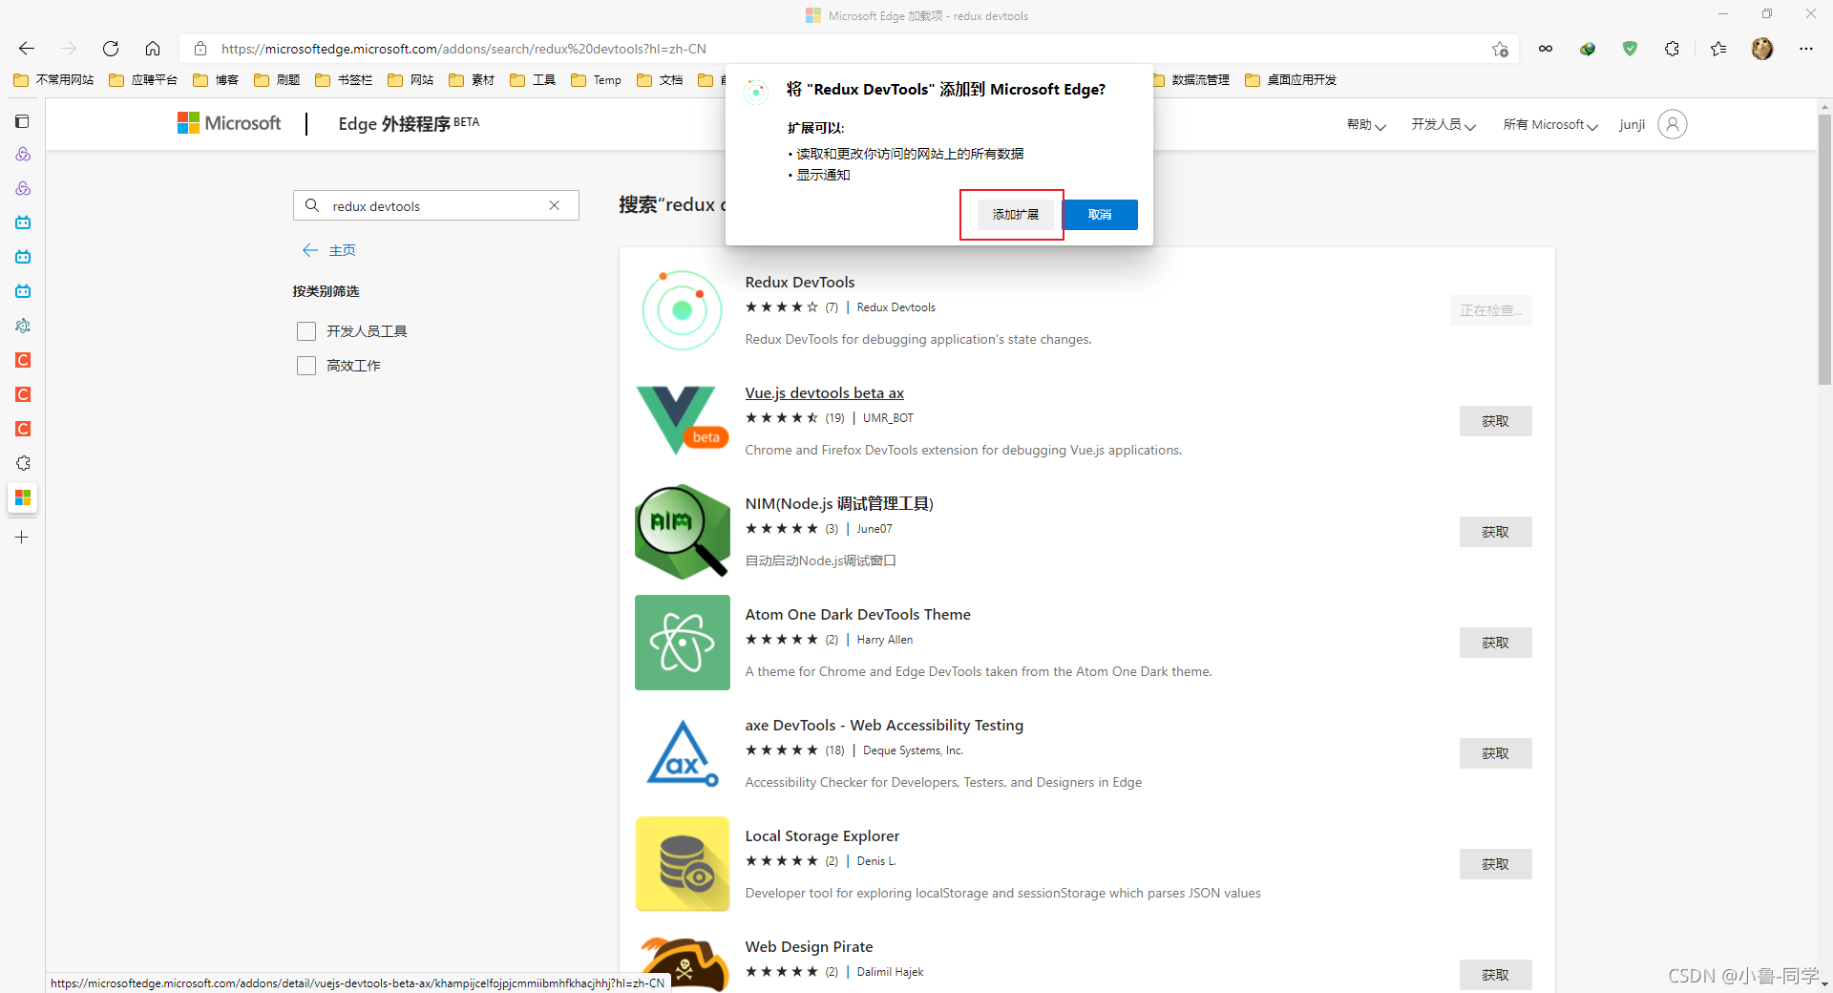The image size is (1833, 993).
Task: Expand the 帮助 dropdown menu
Action: pos(1366,125)
